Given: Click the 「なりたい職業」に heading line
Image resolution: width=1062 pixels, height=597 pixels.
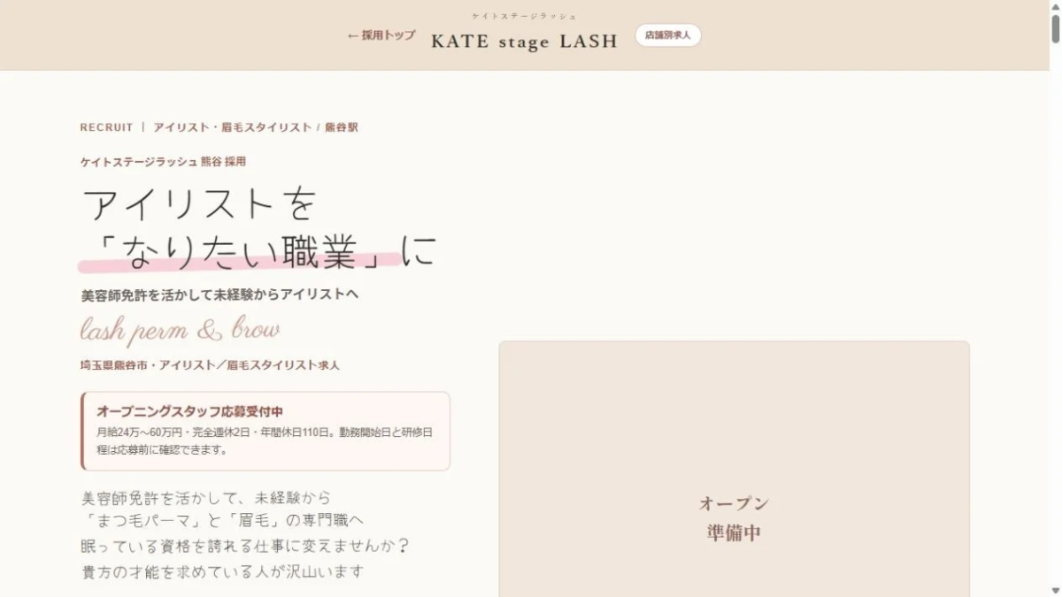Looking at the screenshot, I should pyautogui.click(x=258, y=252).
